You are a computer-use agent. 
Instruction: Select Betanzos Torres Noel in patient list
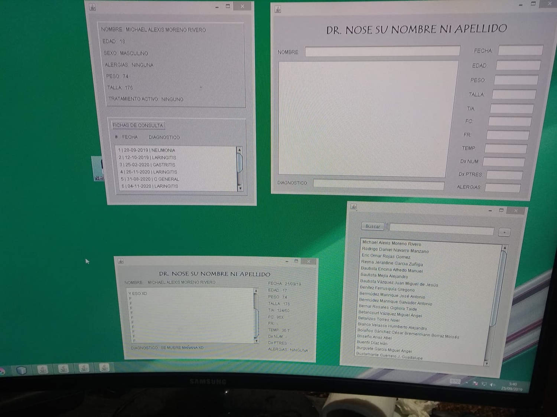[378, 320]
